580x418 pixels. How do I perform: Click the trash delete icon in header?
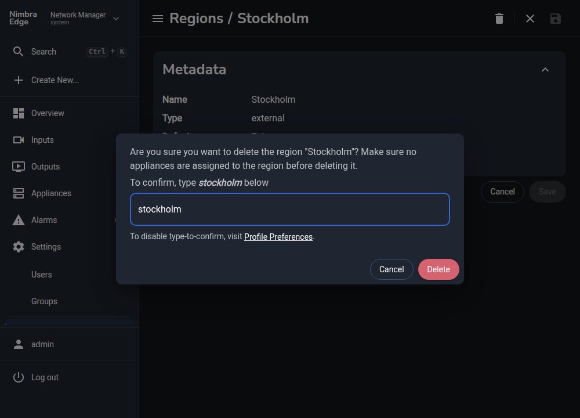click(x=499, y=19)
